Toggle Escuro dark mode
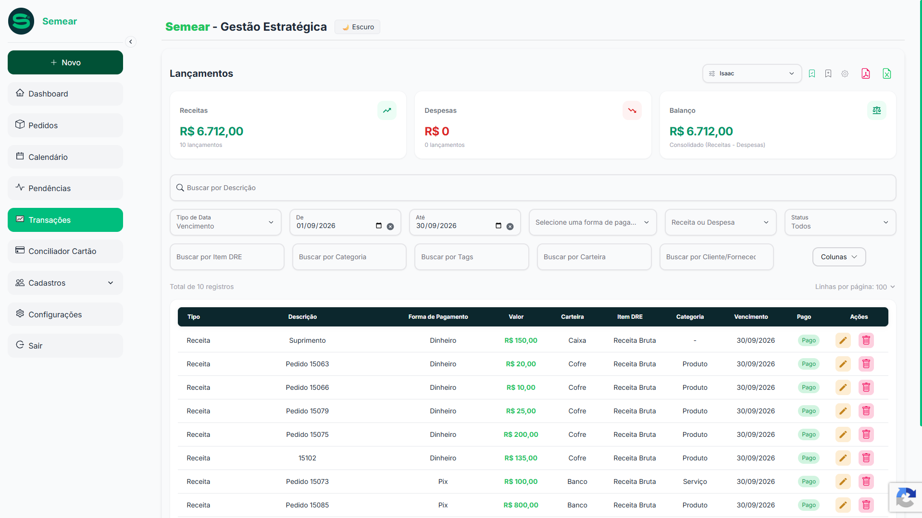Screen dimensions: 922x518 tap(357, 27)
